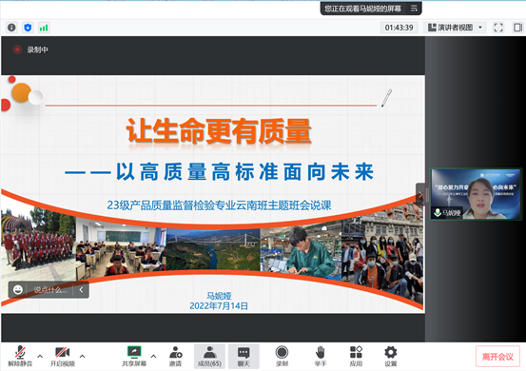Screen dimensions: 526x371
Task: Check the green network signal icon
Action: pyautogui.click(x=44, y=28)
